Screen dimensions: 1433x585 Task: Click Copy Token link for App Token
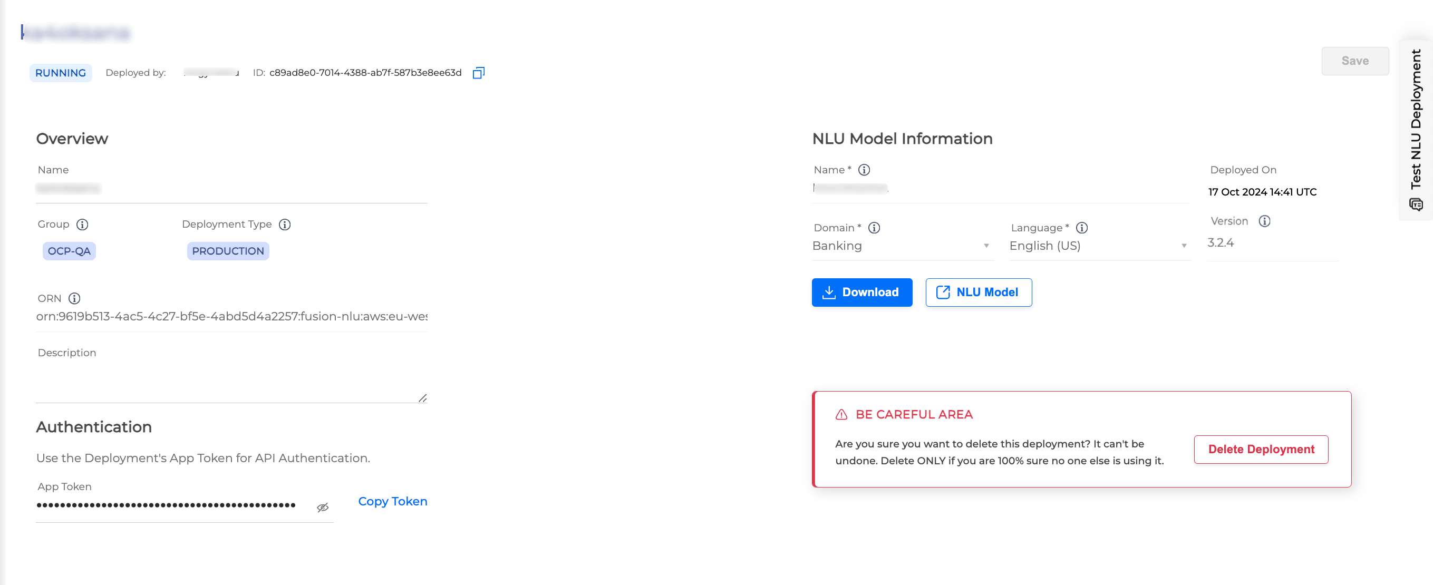tap(392, 501)
